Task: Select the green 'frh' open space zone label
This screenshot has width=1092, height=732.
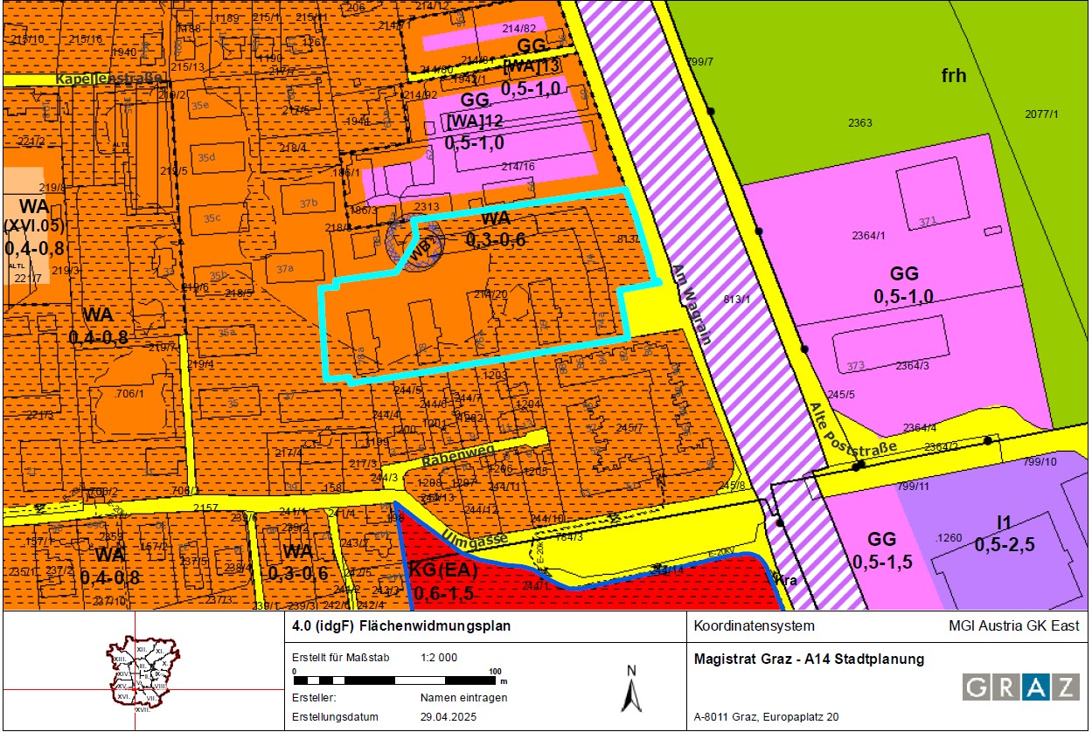Action: click(953, 76)
